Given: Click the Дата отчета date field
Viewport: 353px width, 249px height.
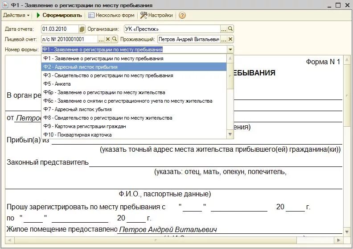Looking at the screenshot, I should (60, 29).
